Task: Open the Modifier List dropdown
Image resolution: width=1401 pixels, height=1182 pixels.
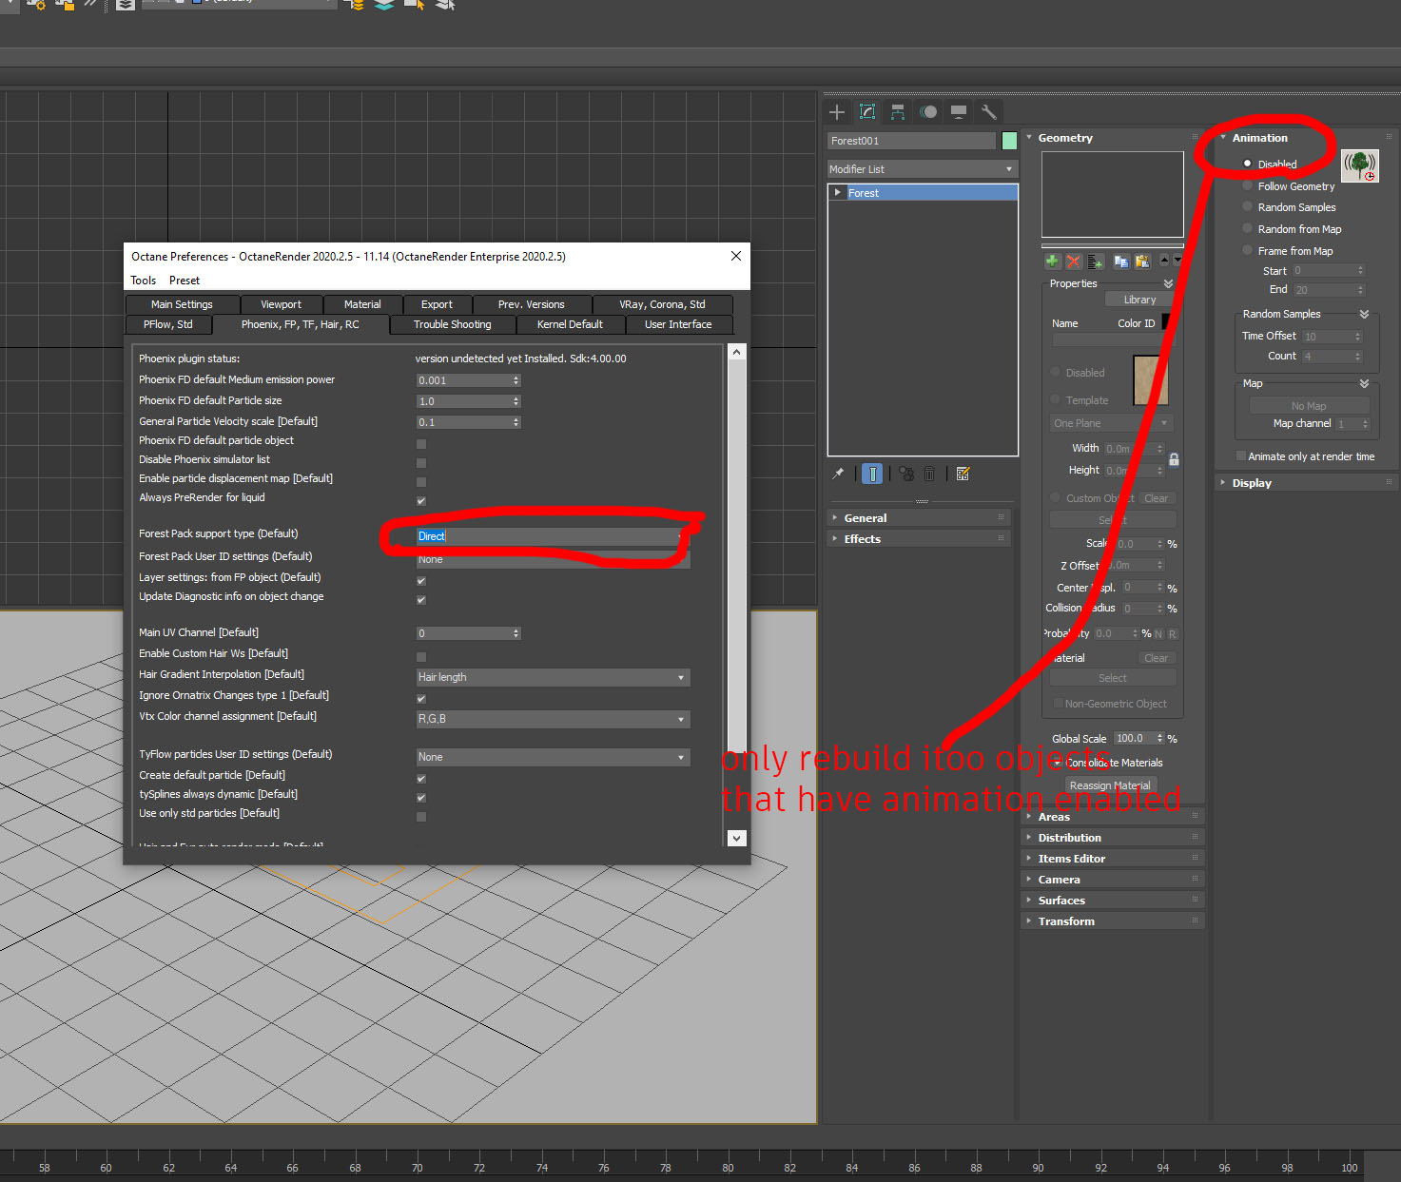Action: point(923,169)
